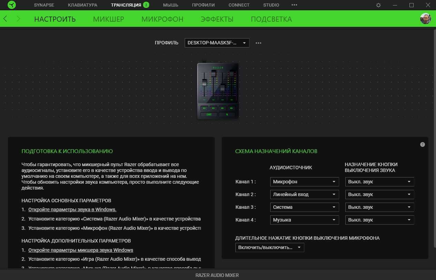This screenshot has width=436, height=280.
Task: Open Channel 3 Система audio source dropdown
Action: [304, 207]
